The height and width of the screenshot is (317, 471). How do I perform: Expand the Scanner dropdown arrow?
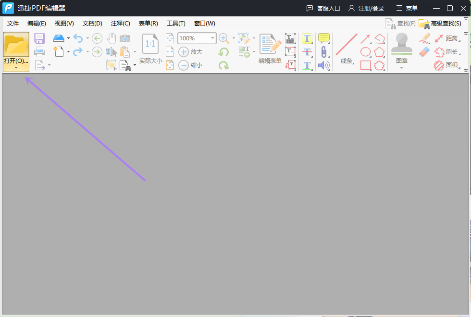coord(68,38)
